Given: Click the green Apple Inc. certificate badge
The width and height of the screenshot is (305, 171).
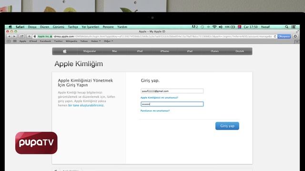Looking at the screenshot, I should (44, 36).
